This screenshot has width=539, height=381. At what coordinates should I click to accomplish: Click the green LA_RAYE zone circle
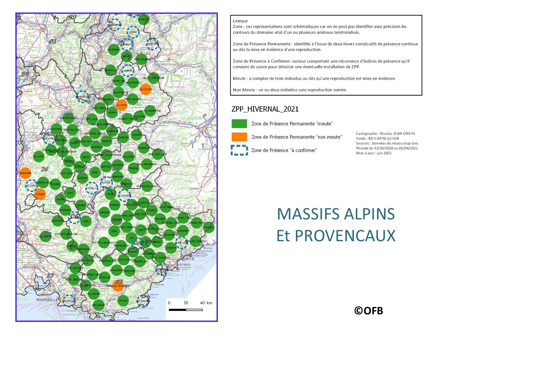39,156
